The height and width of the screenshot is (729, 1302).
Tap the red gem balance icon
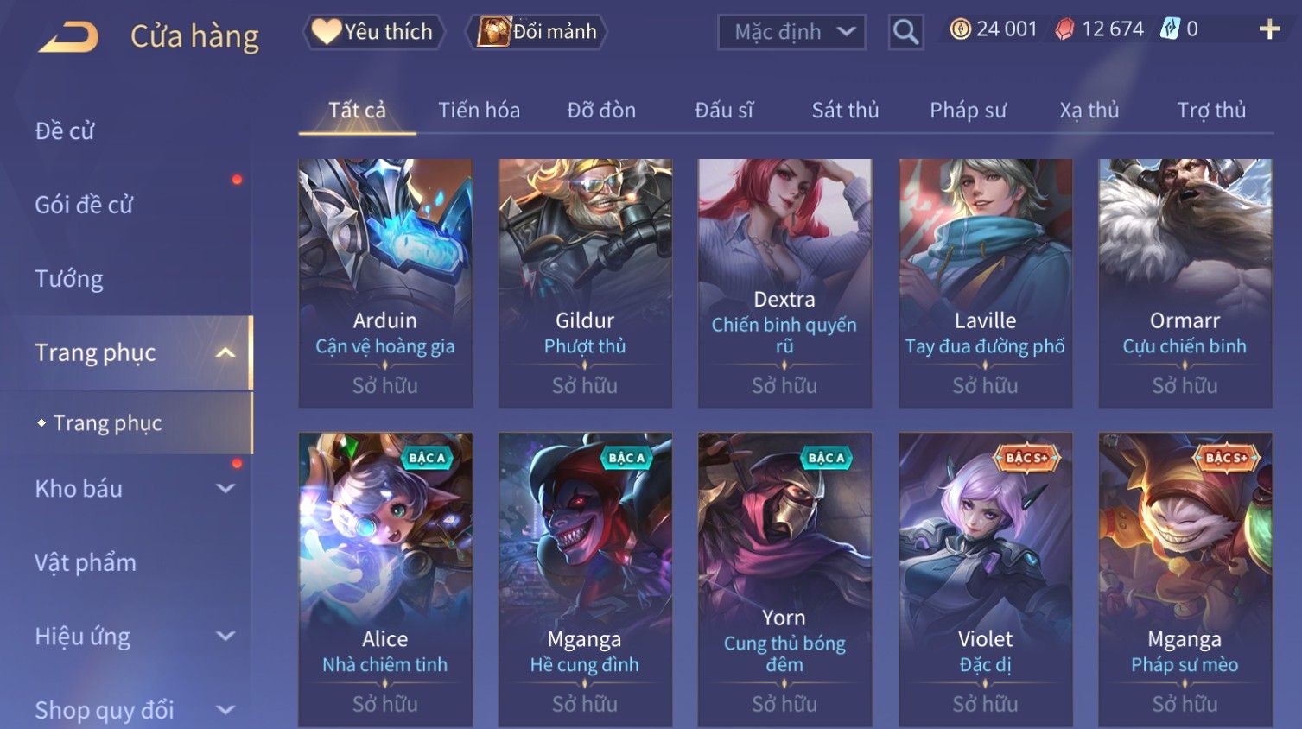coord(1064,29)
